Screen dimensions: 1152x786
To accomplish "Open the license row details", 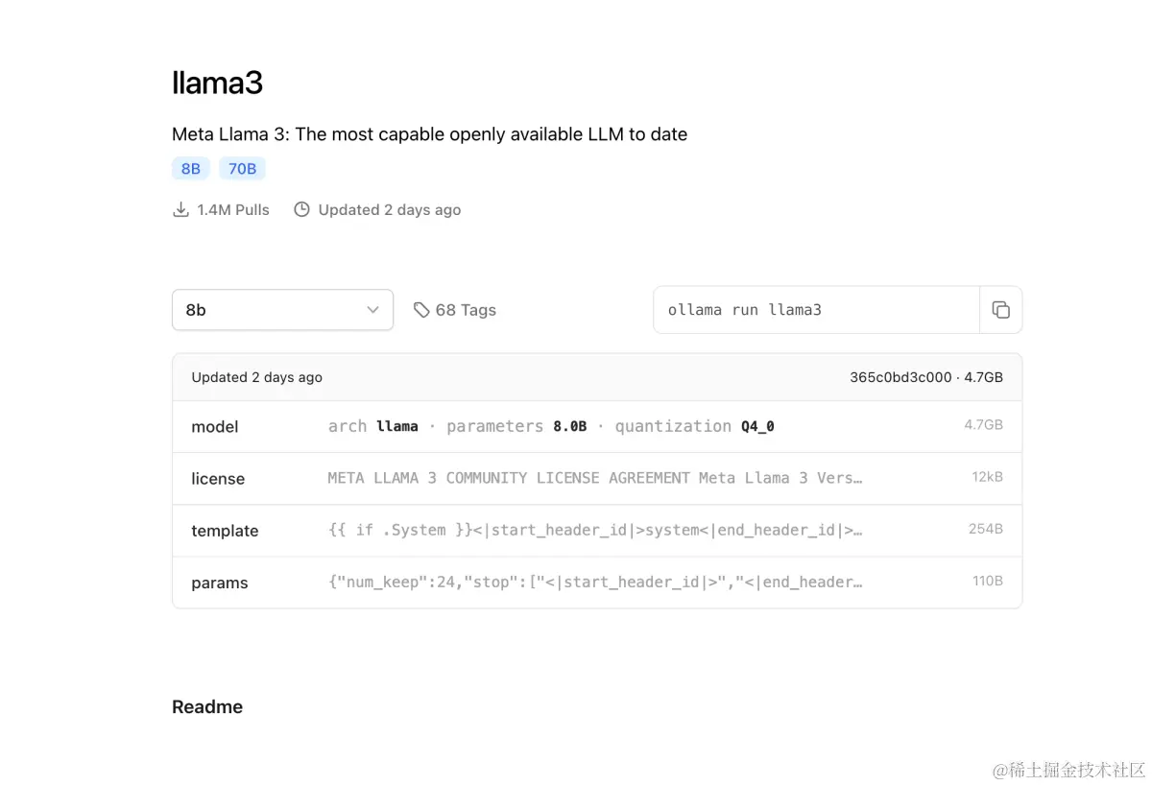I will click(597, 478).
